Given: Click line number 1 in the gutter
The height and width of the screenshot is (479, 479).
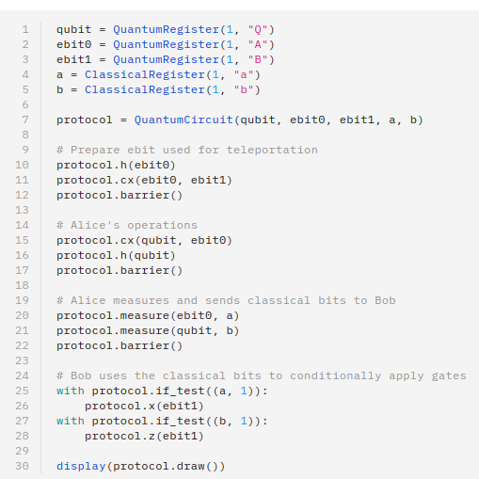Looking at the screenshot, I should coord(25,29).
